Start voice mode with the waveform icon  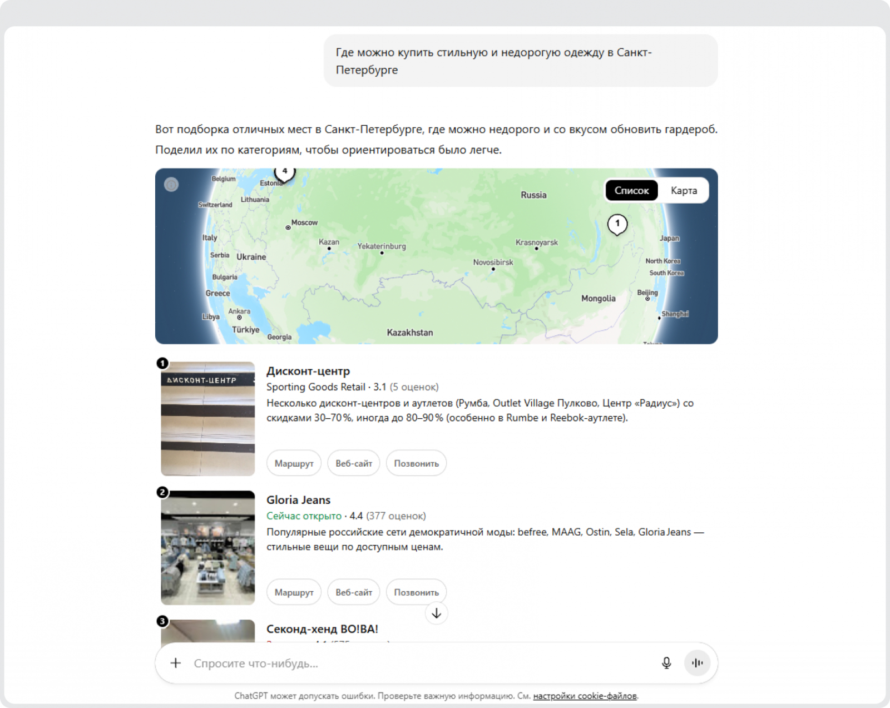(x=698, y=663)
